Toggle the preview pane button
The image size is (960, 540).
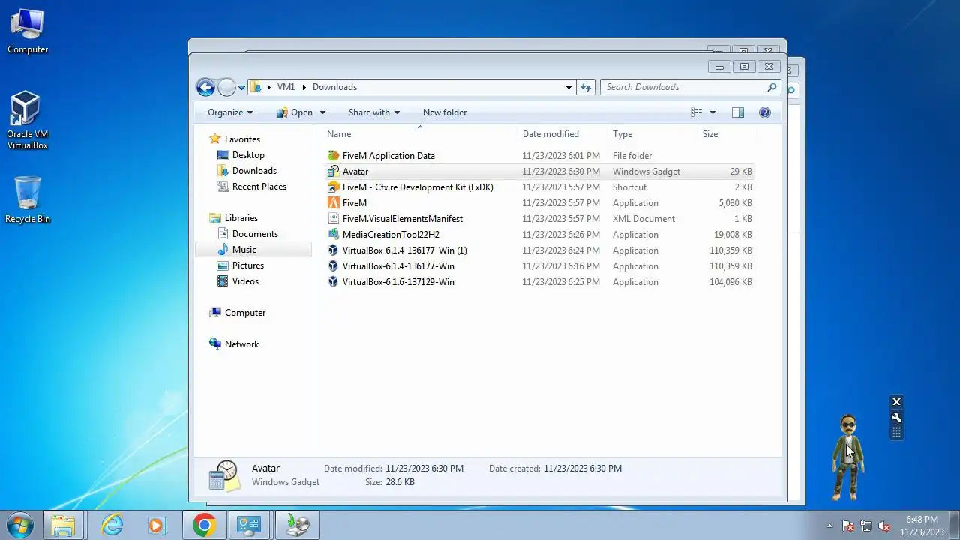click(738, 112)
